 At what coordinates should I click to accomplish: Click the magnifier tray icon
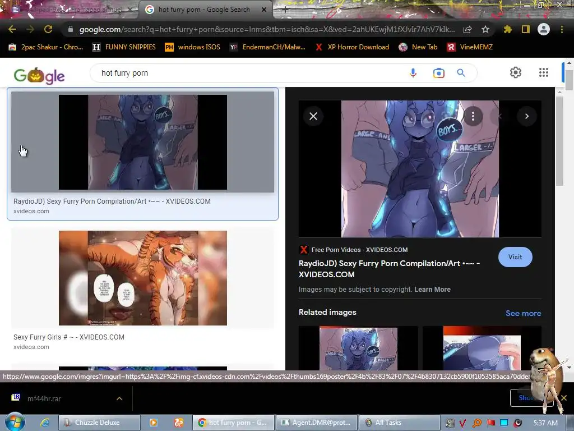pyautogui.click(x=477, y=423)
